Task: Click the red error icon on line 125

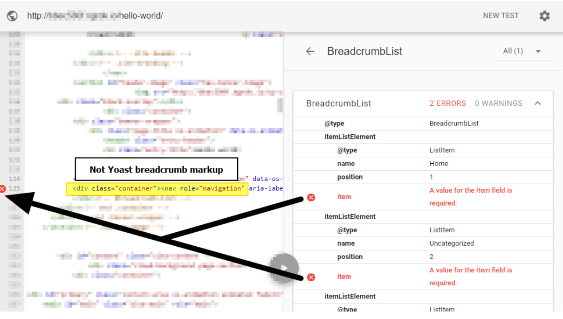Action: point(3,188)
